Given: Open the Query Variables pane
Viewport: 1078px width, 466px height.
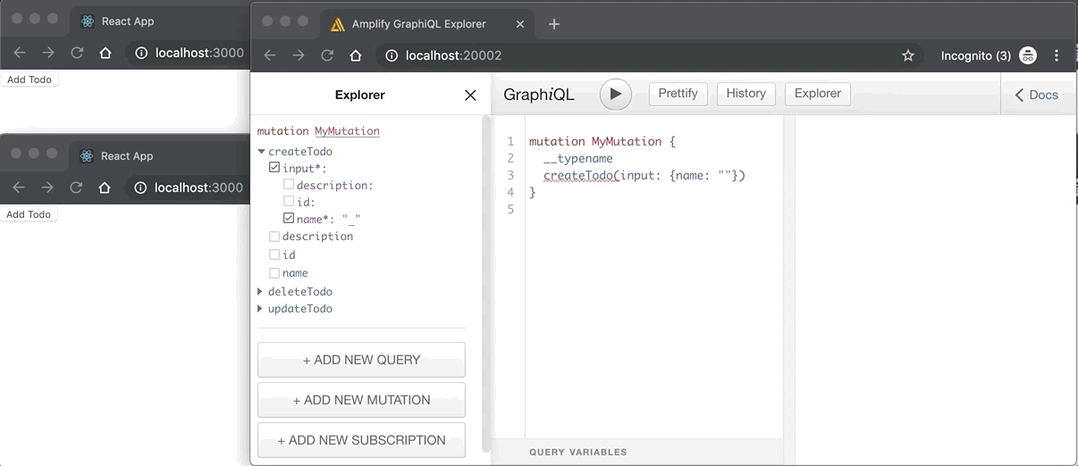Looking at the screenshot, I should pyautogui.click(x=577, y=452).
